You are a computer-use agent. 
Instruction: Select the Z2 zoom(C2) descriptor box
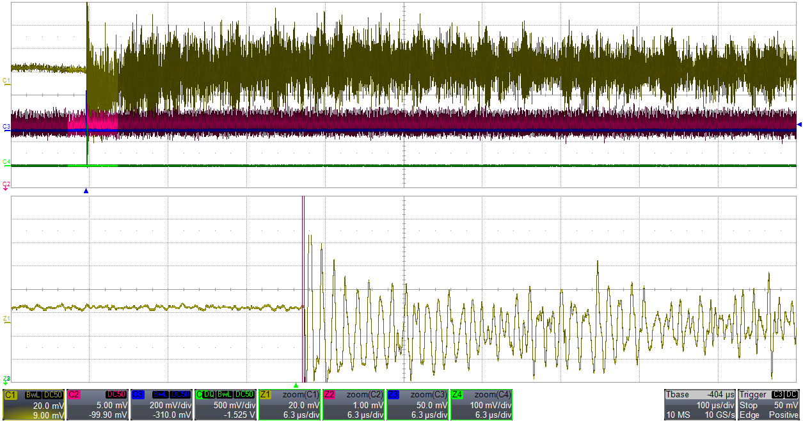(x=353, y=404)
